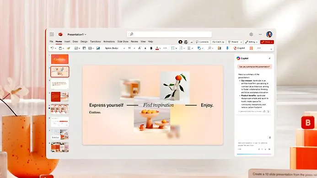This screenshot has height=178, width=317.
Task: Click the New Slide icon
Action: tap(76, 48)
